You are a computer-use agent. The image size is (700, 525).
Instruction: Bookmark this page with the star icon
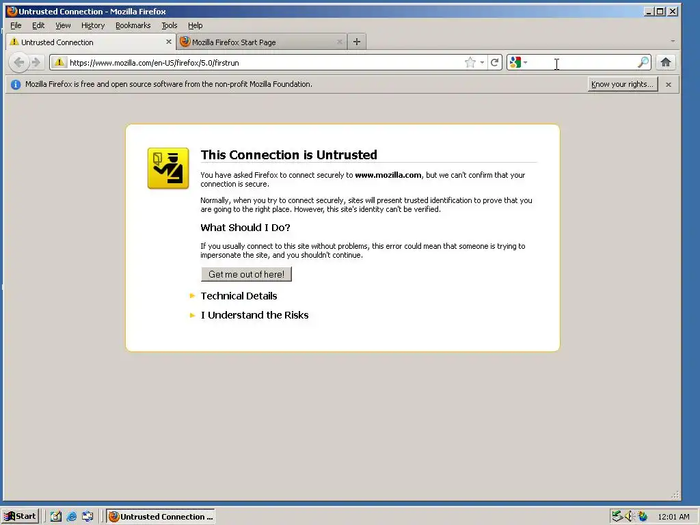pos(470,62)
